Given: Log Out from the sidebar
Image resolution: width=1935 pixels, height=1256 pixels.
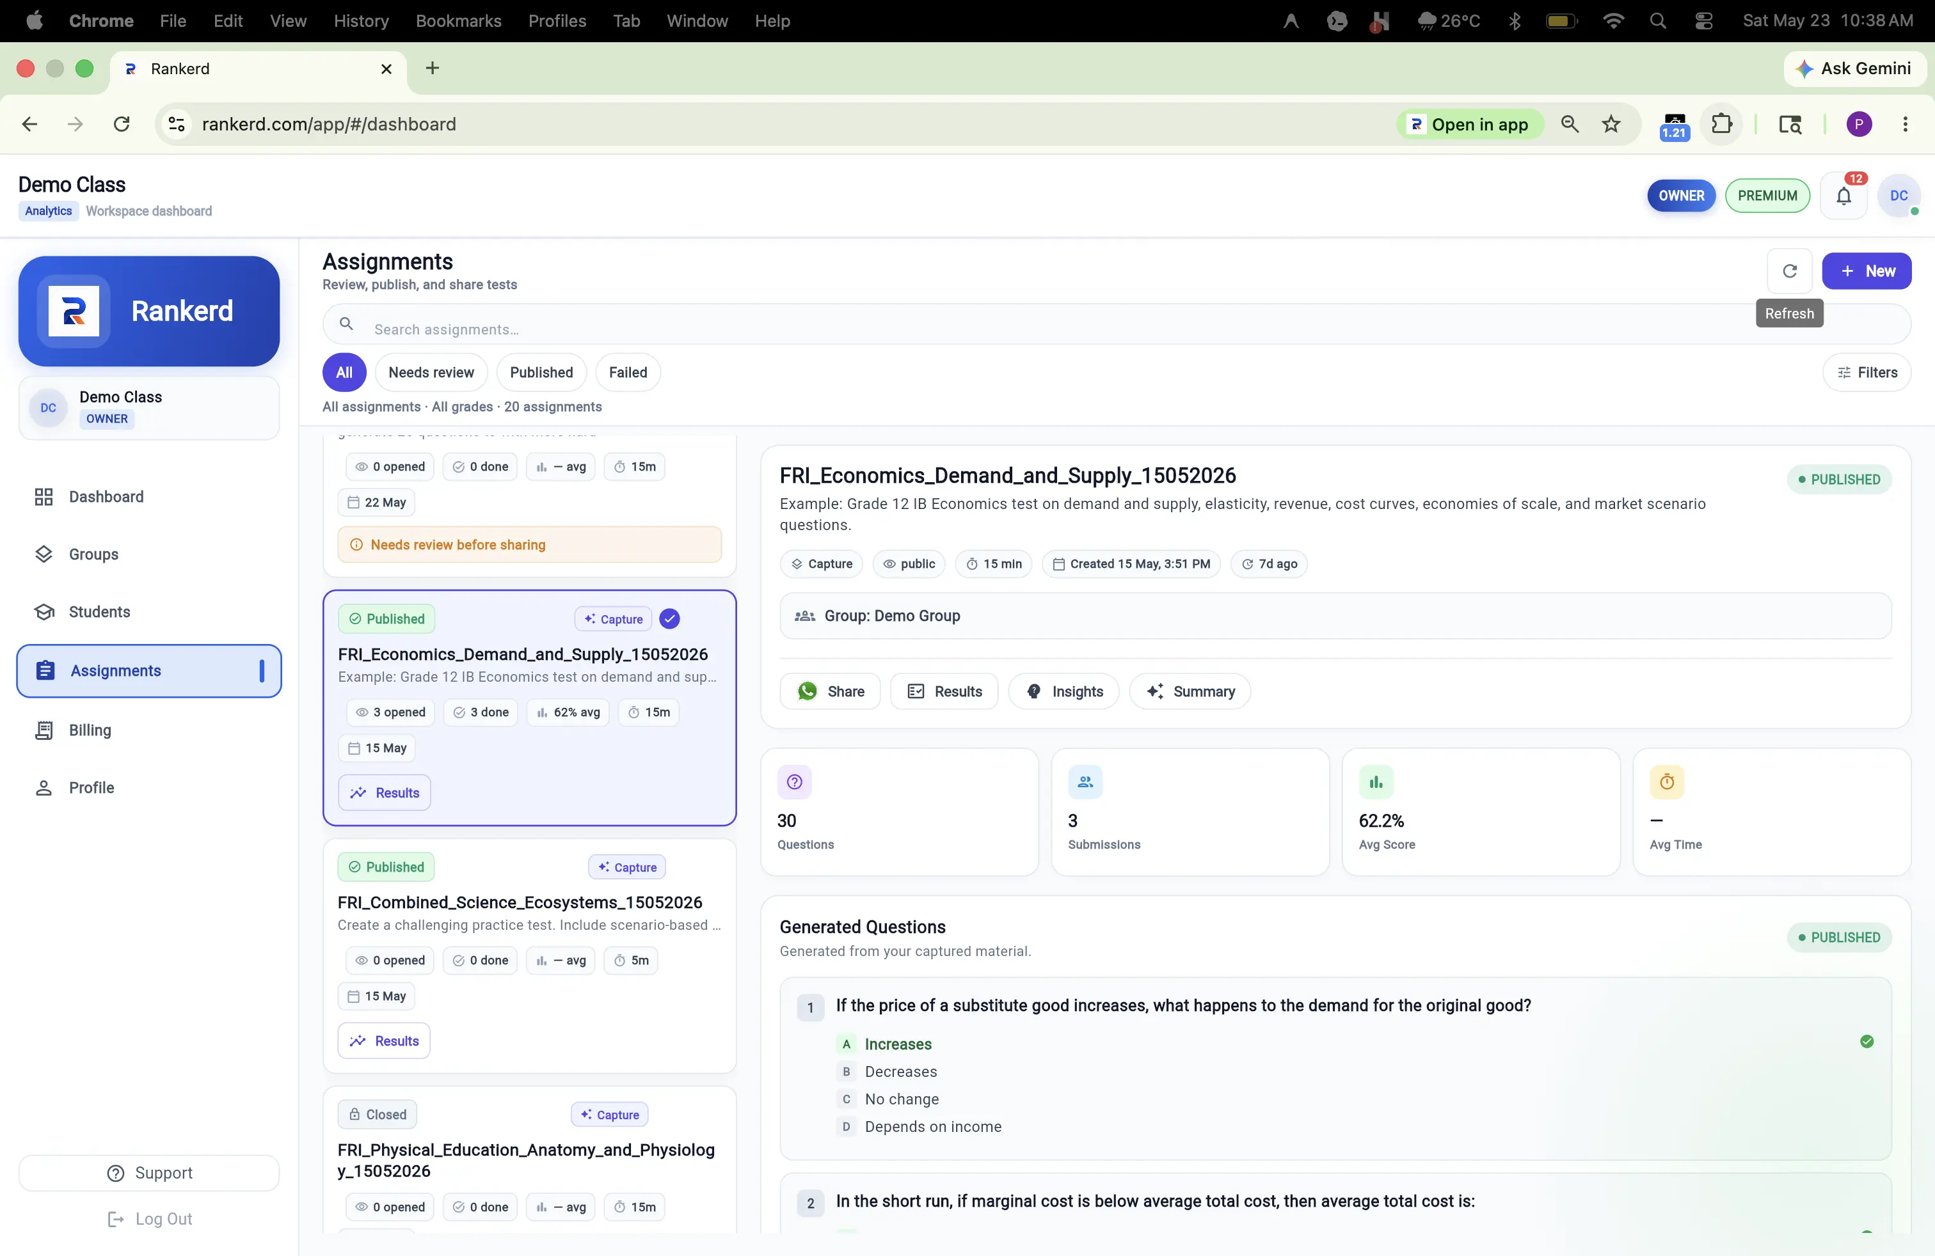Looking at the screenshot, I should pyautogui.click(x=150, y=1219).
